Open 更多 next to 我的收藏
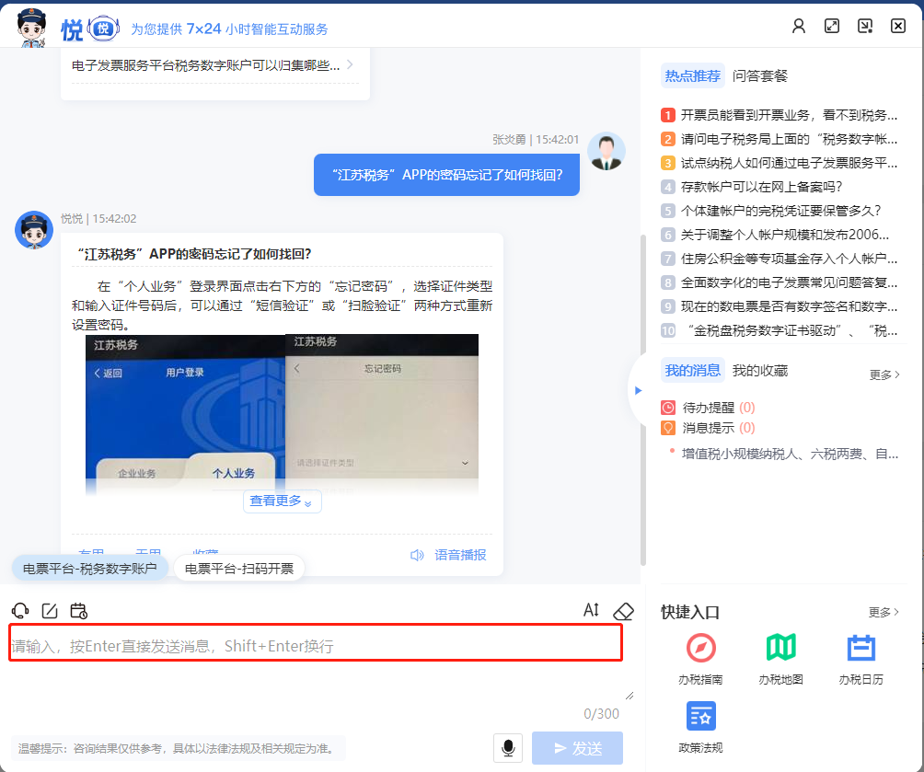Screen dimensions: 924x772 [884, 374]
